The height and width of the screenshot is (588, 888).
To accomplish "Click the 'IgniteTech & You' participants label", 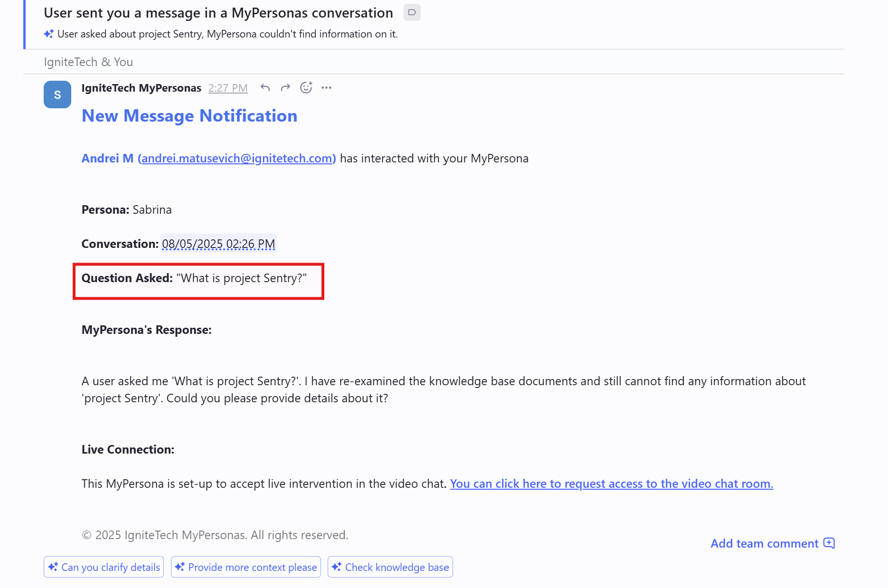I will pos(88,62).
